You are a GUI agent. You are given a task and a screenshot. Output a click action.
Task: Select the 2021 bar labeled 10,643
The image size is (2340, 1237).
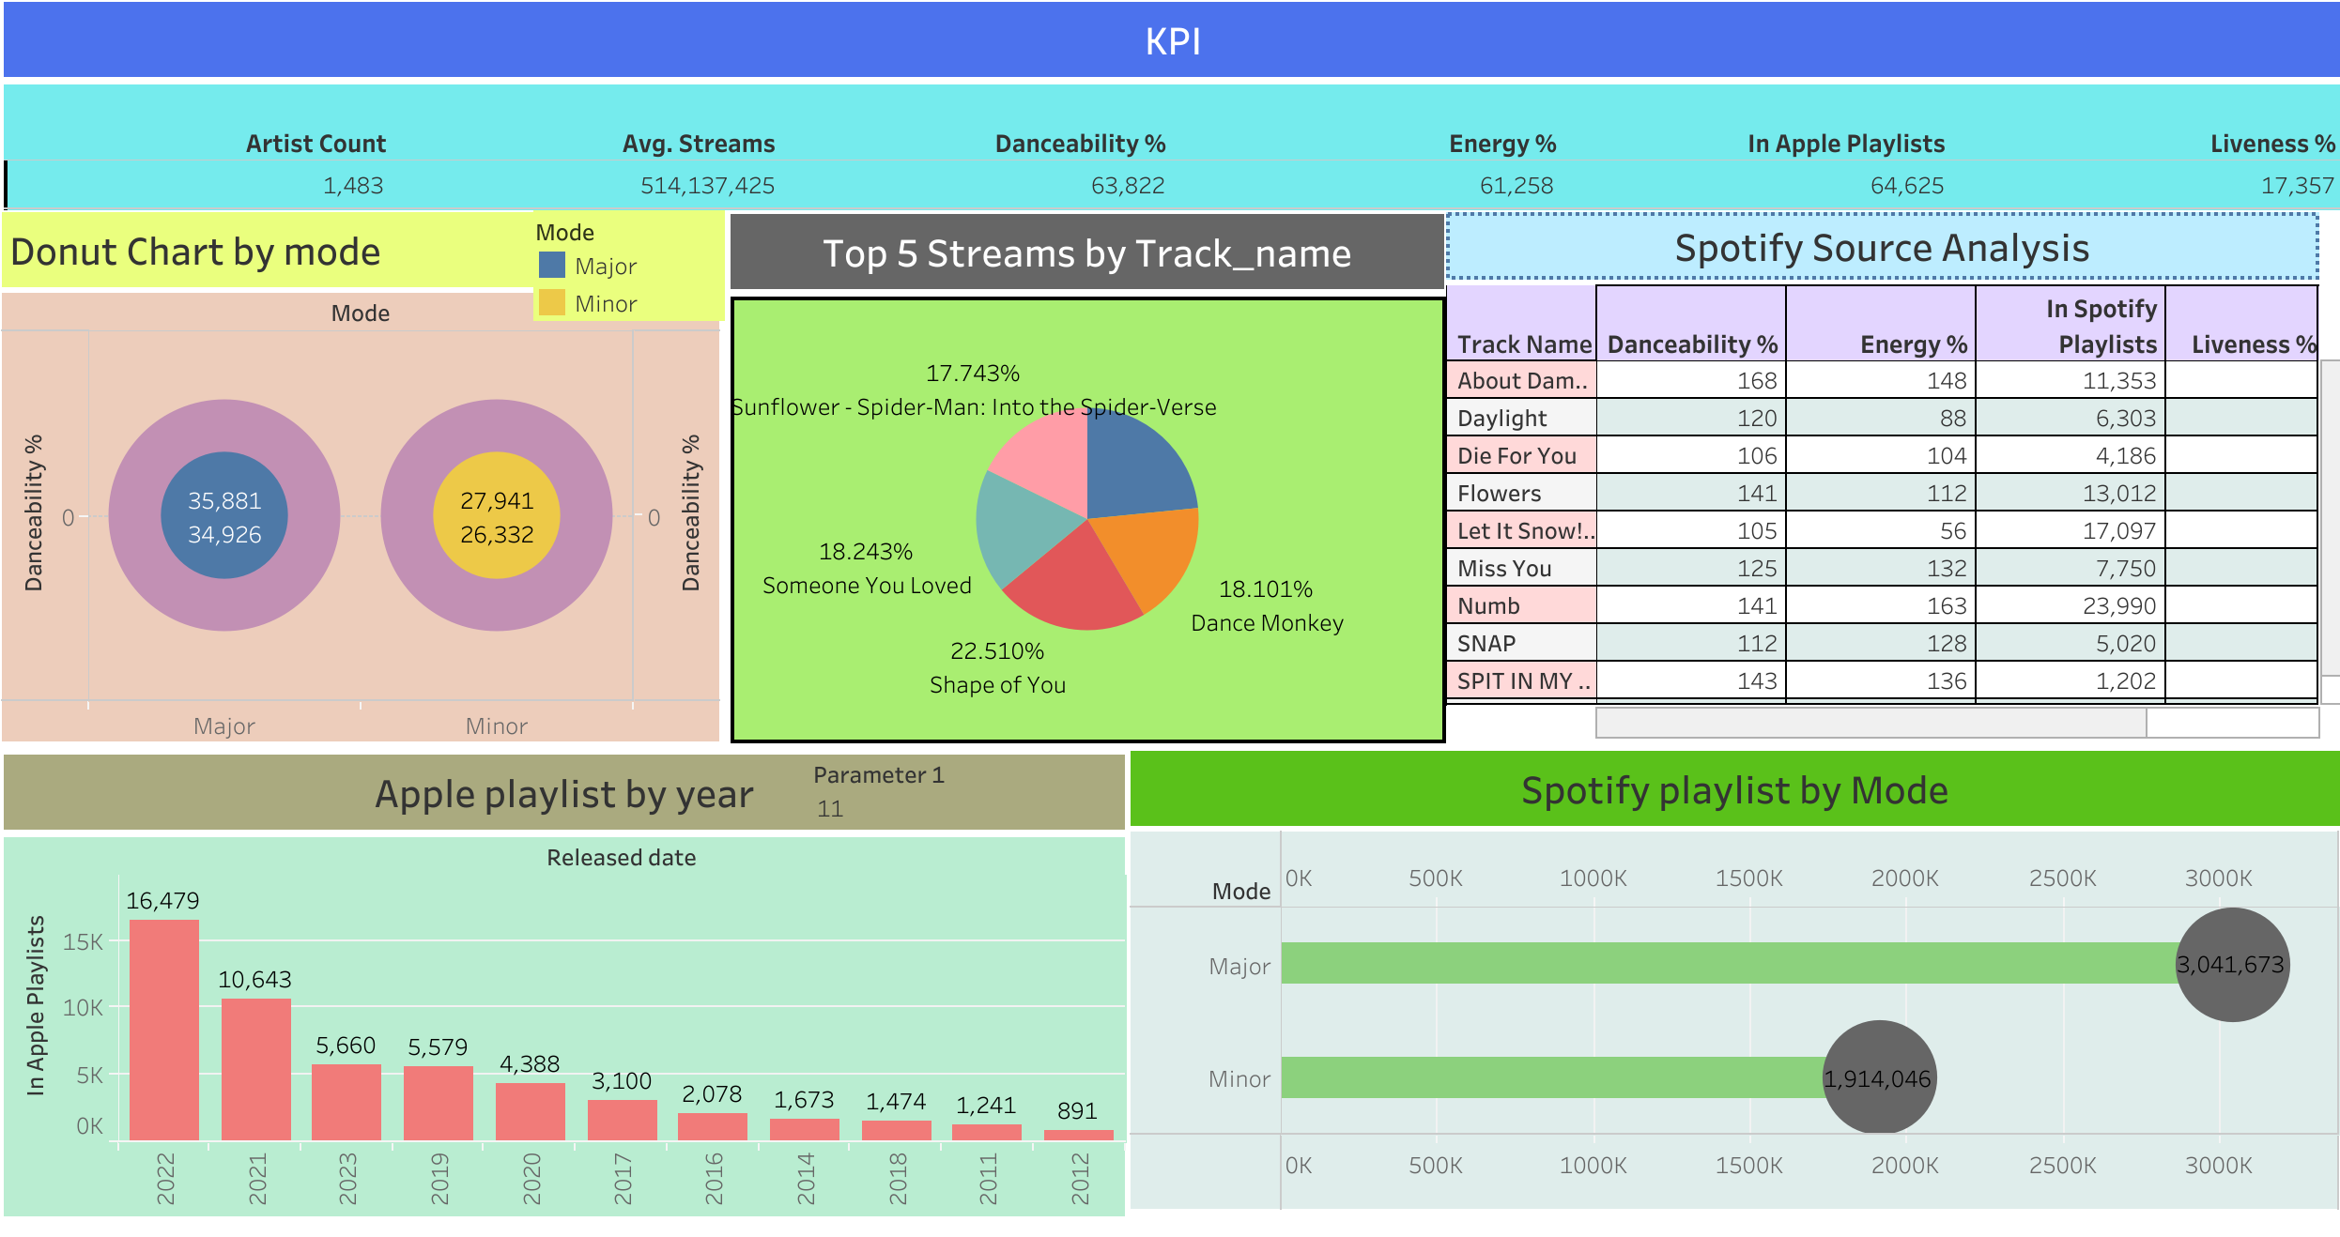pyautogui.click(x=255, y=1068)
